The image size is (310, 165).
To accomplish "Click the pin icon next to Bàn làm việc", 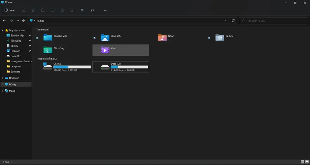I will pos(30,35).
